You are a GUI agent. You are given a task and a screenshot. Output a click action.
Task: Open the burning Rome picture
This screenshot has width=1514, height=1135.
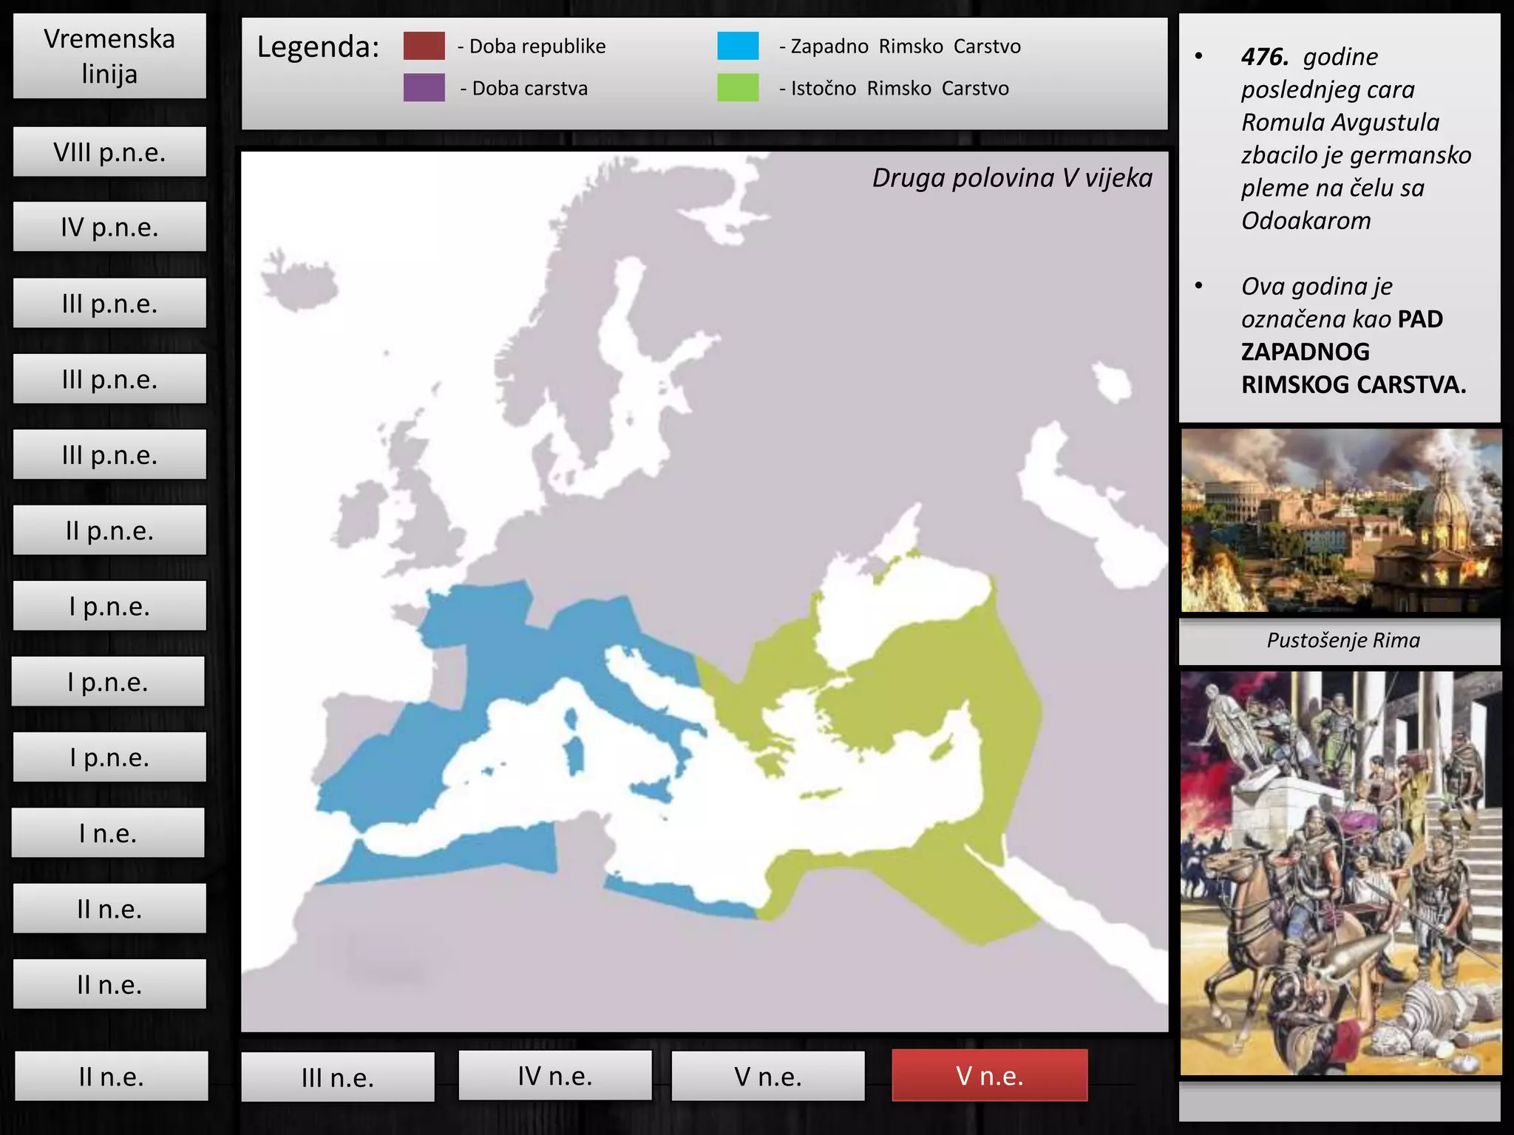pyautogui.click(x=1341, y=521)
